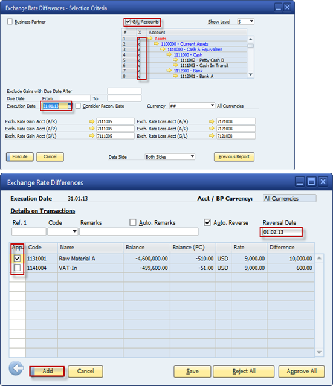Image resolution: width=333 pixels, height=386 pixels.
Task: Tick approve checkbox for VAT-In row
Action: (x=18, y=268)
